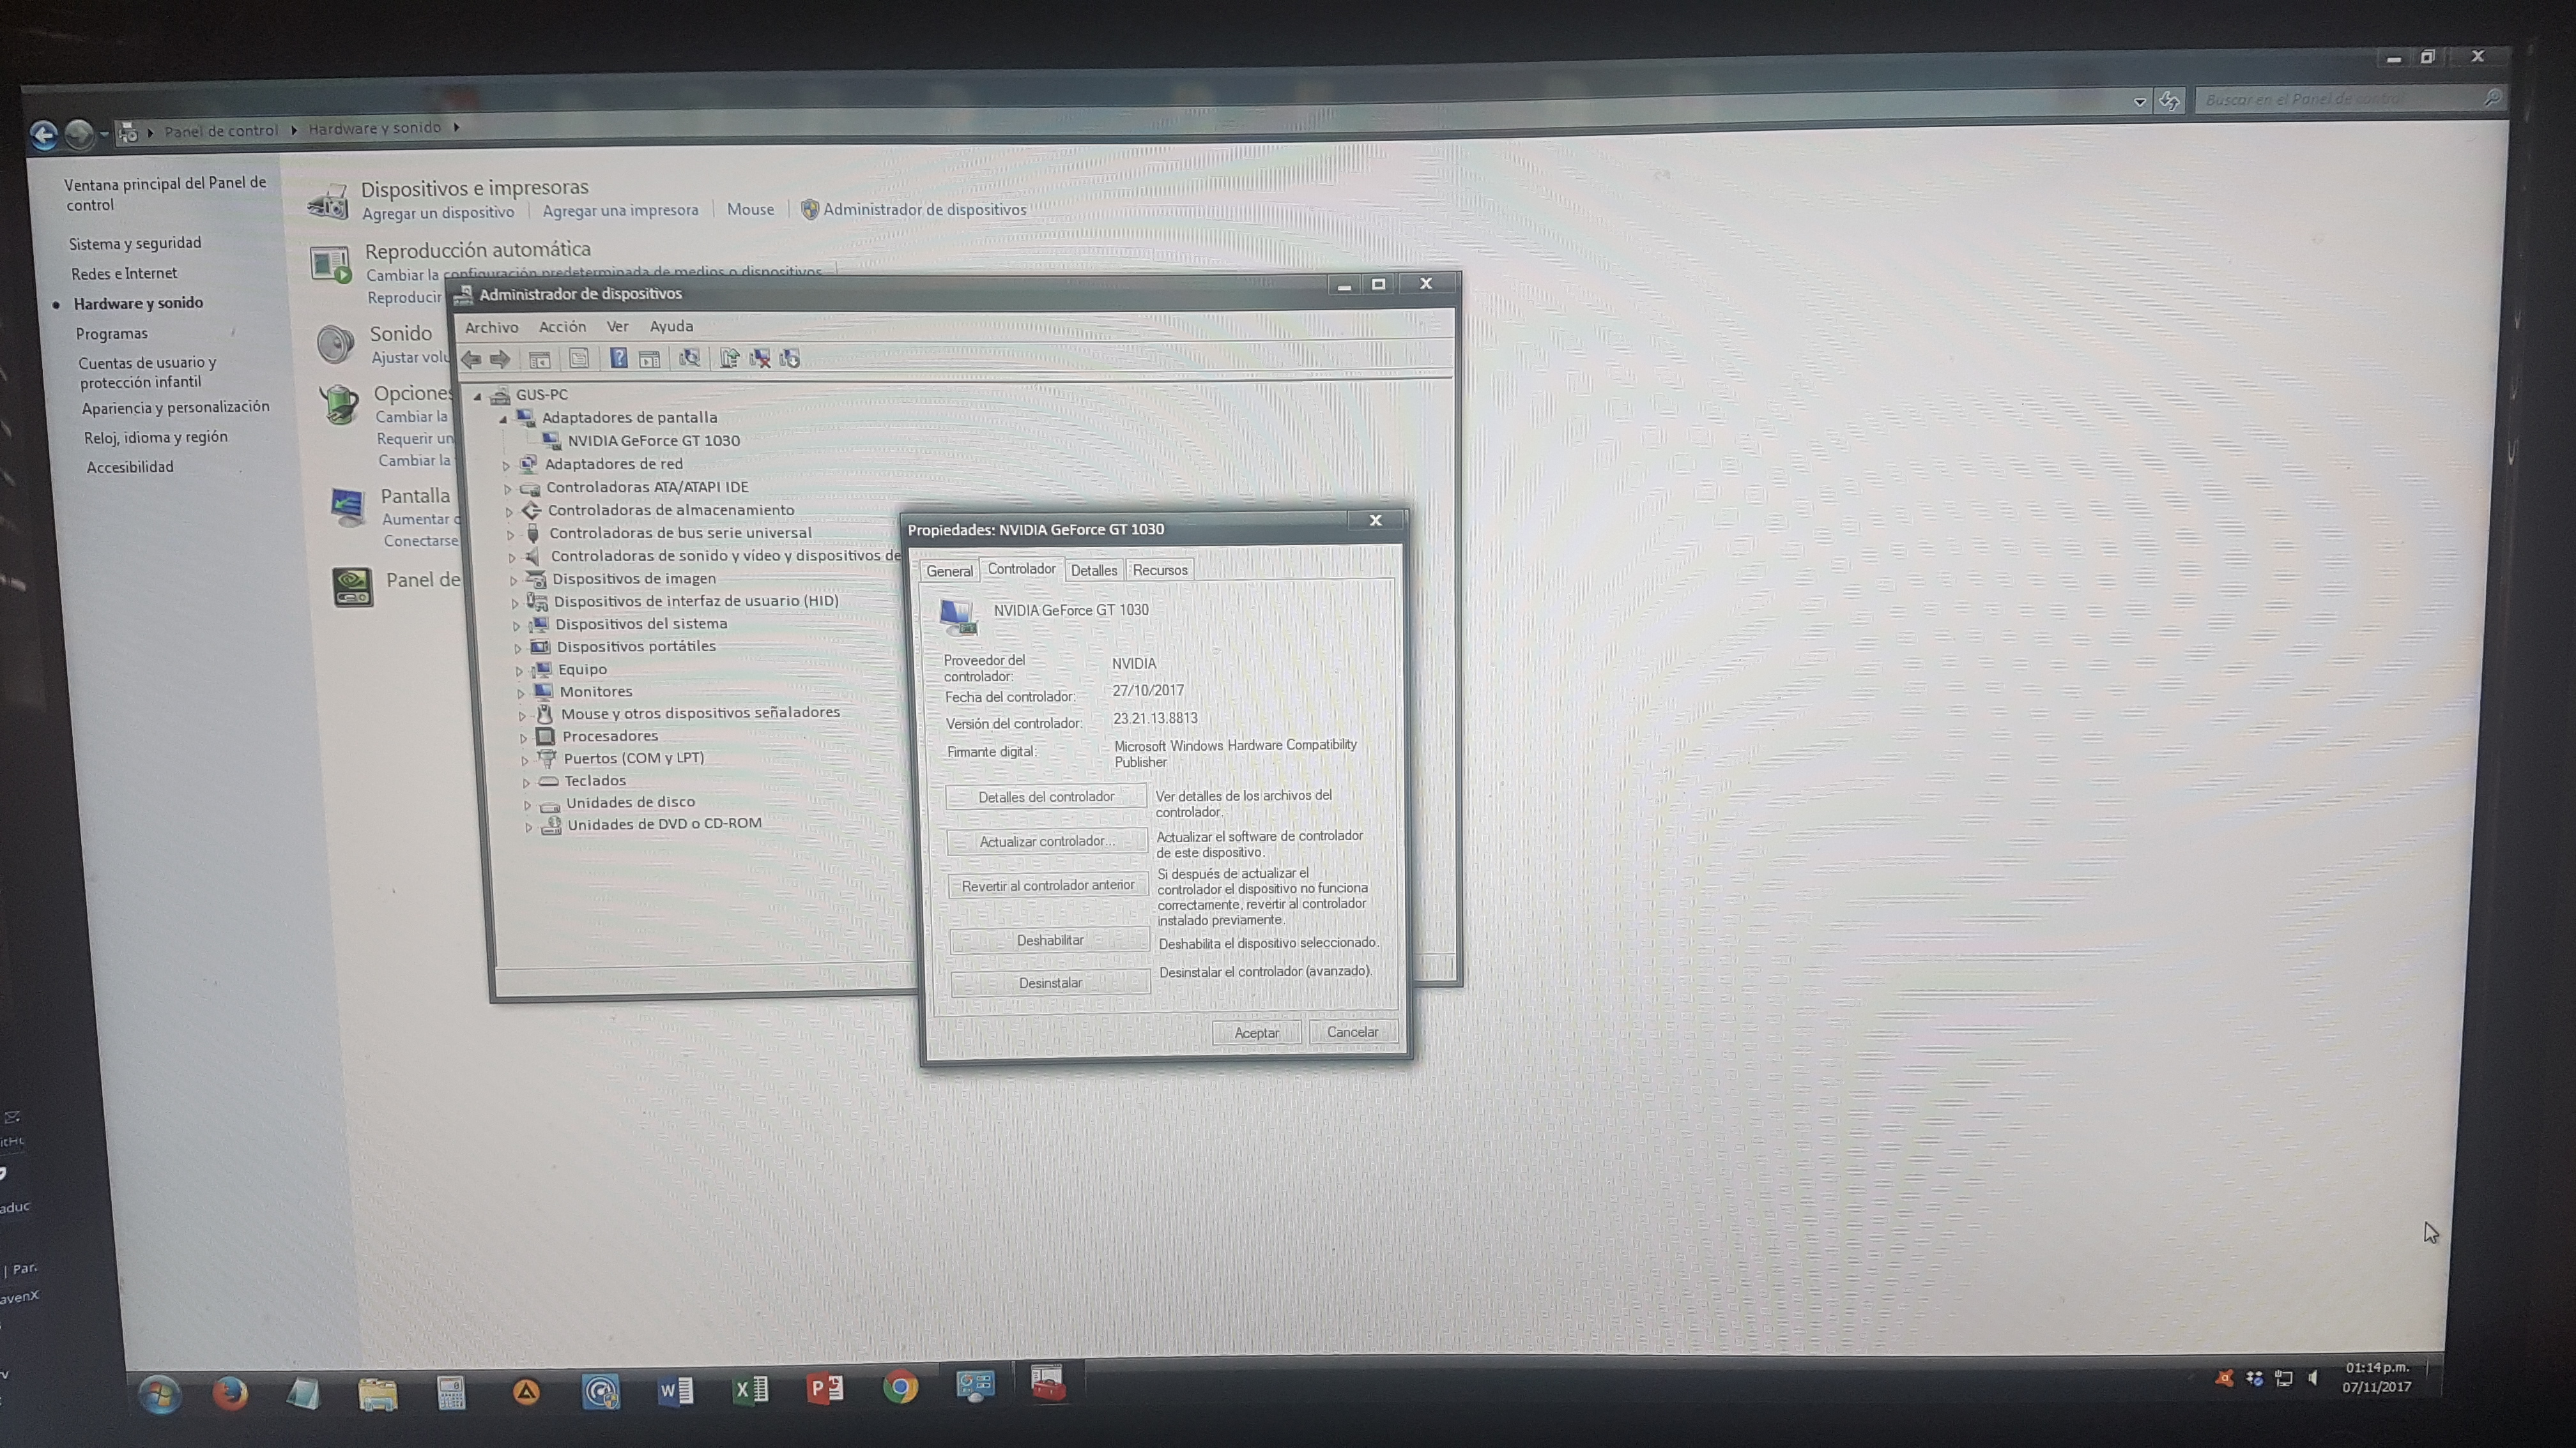
Task: Click the update driver software toolbar icon
Action: click(x=729, y=358)
